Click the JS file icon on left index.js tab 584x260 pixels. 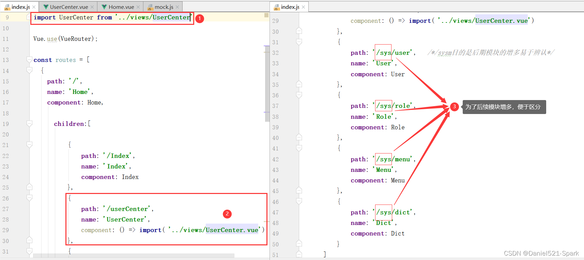point(7,7)
